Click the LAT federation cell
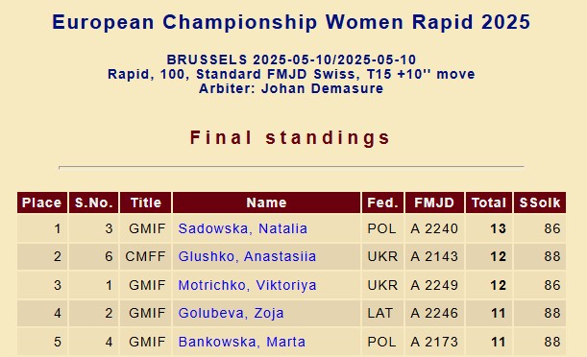Image resolution: width=587 pixels, height=357 pixels. click(x=380, y=313)
